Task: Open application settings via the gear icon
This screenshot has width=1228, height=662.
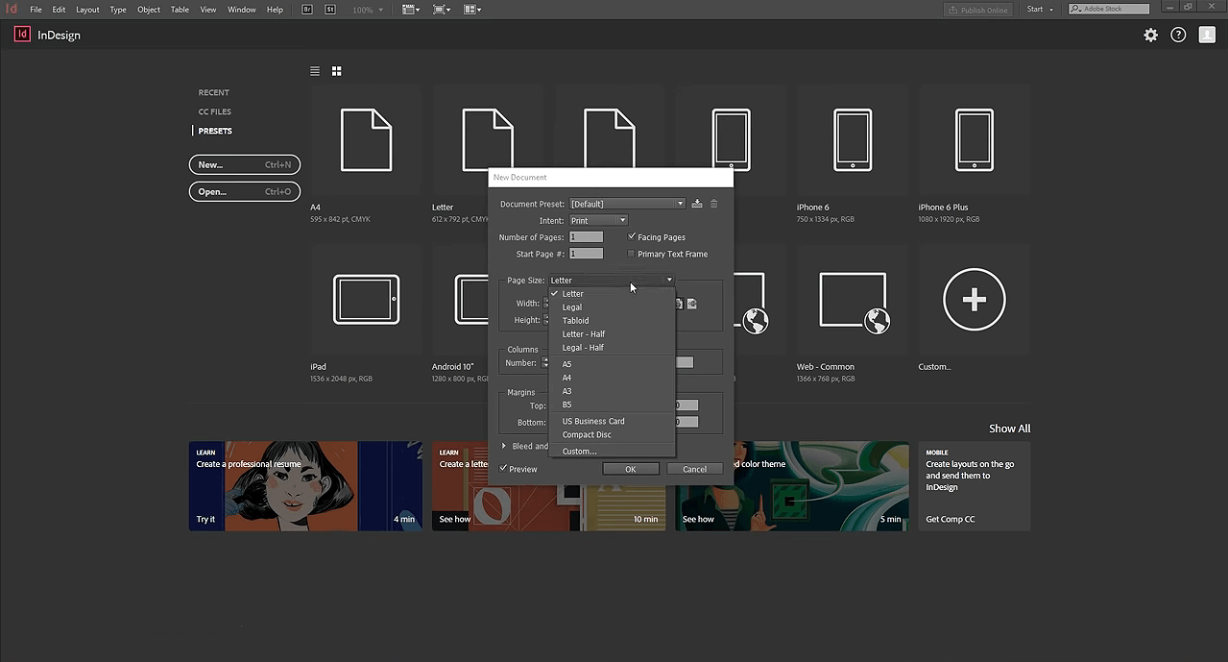Action: click(1150, 35)
